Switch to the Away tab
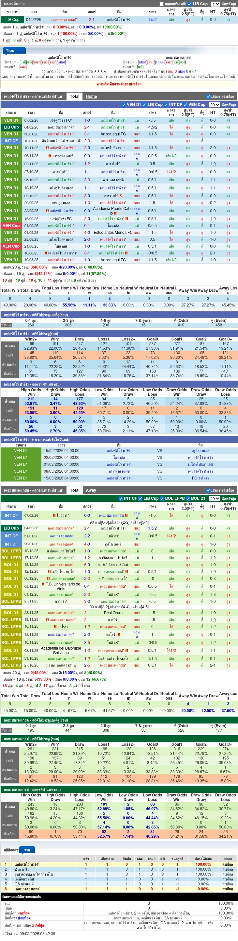 (x=91, y=490)
